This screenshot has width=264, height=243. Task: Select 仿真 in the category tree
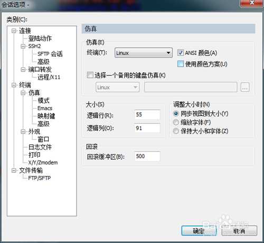[34, 93]
